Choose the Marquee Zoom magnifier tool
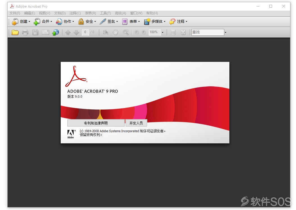This screenshot has width=296, height=210. tap(126, 32)
